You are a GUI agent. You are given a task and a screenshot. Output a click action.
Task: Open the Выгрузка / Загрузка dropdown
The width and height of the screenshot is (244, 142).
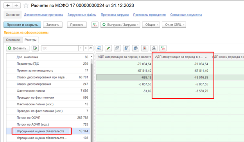120,25
